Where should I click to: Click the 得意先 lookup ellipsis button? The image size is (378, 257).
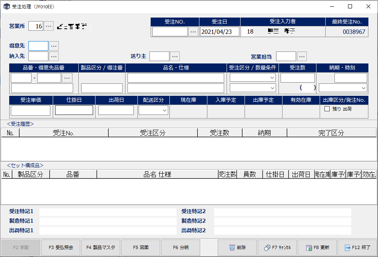click(x=54, y=46)
